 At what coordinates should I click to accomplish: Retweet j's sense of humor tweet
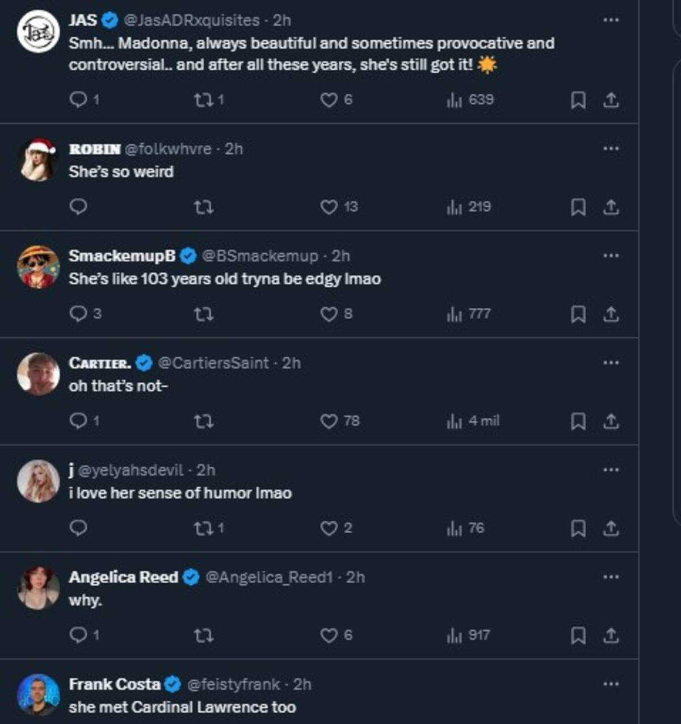[203, 528]
